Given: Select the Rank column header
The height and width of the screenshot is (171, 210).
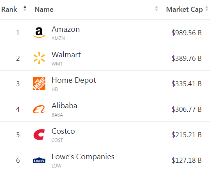Looking at the screenshot, I should 9,9.
